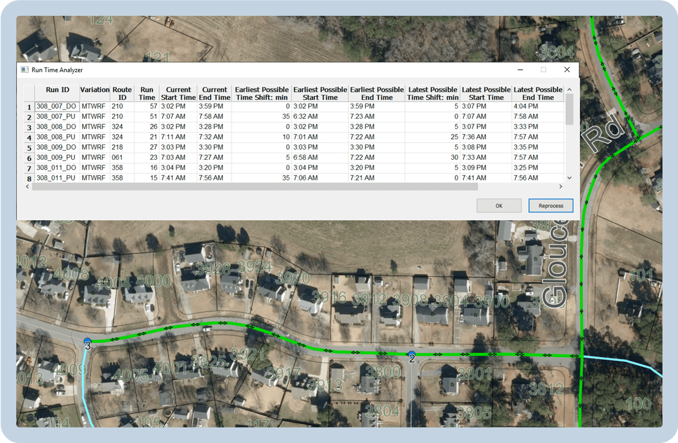The width and height of the screenshot is (678, 443).
Task: Click the 308_008_PU run ID cell
Action: pyautogui.click(x=56, y=137)
